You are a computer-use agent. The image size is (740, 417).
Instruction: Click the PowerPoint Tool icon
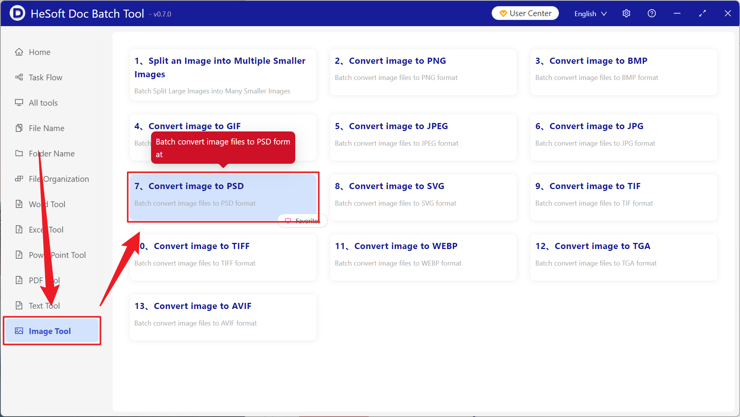pyautogui.click(x=19, y=255)
